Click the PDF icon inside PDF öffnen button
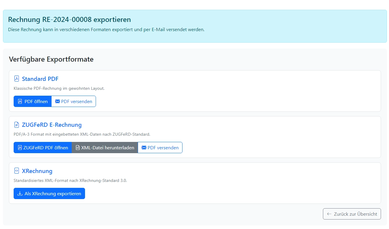The image size is (389, 229). (20, 101)
